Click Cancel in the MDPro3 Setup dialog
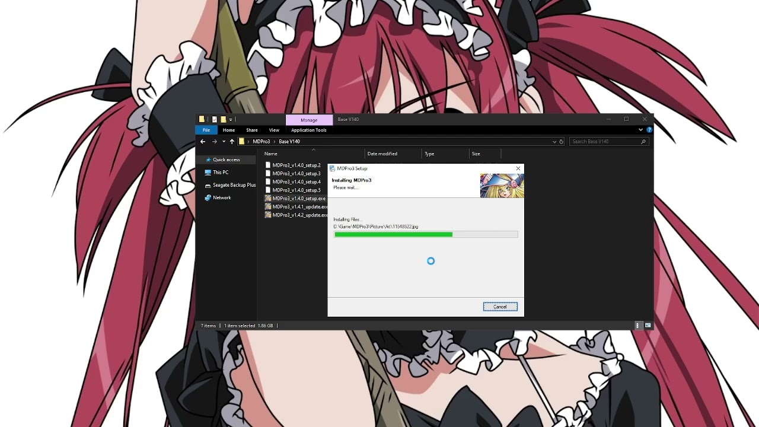 pyautogui.click(x=500, y=307)
